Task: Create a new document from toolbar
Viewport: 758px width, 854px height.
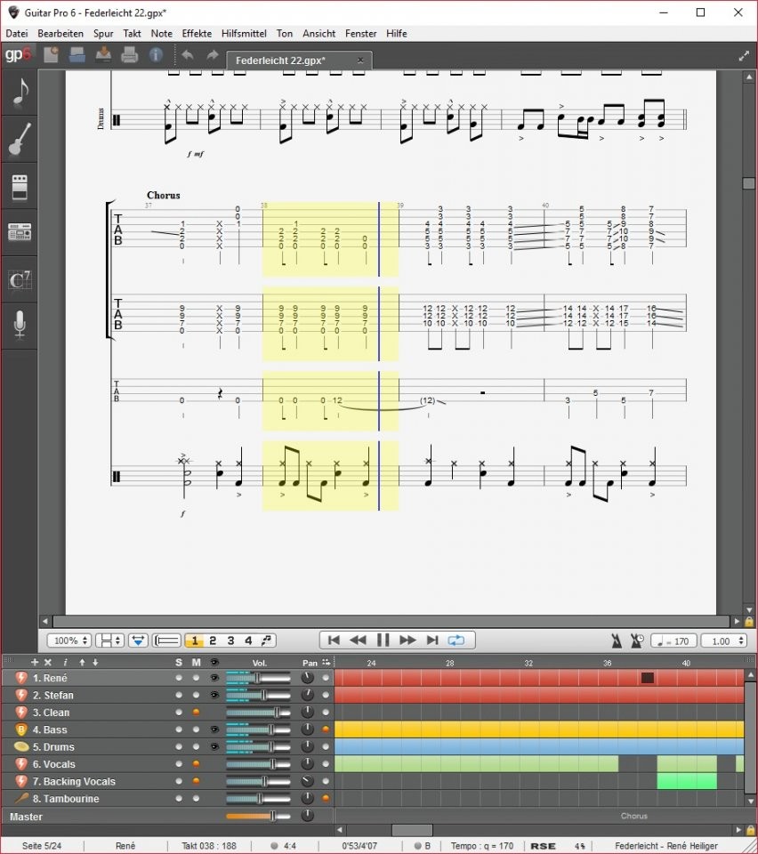Action: pyautogui.click(x=52, y=55)
